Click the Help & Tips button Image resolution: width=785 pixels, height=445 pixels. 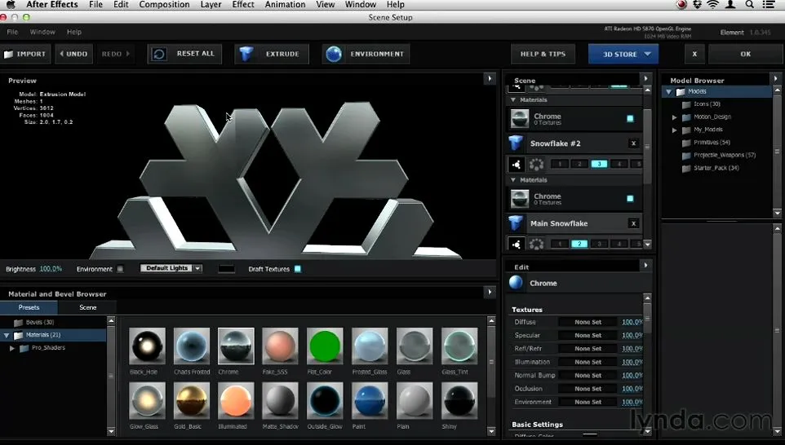point(543,54)
